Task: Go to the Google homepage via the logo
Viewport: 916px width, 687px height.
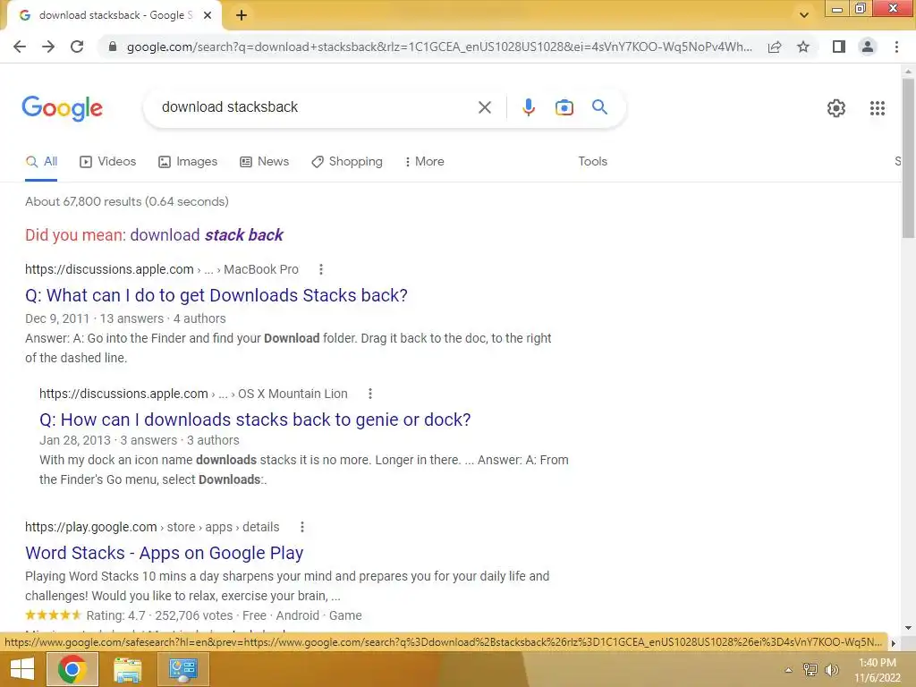Action: (x=62, y=108)
